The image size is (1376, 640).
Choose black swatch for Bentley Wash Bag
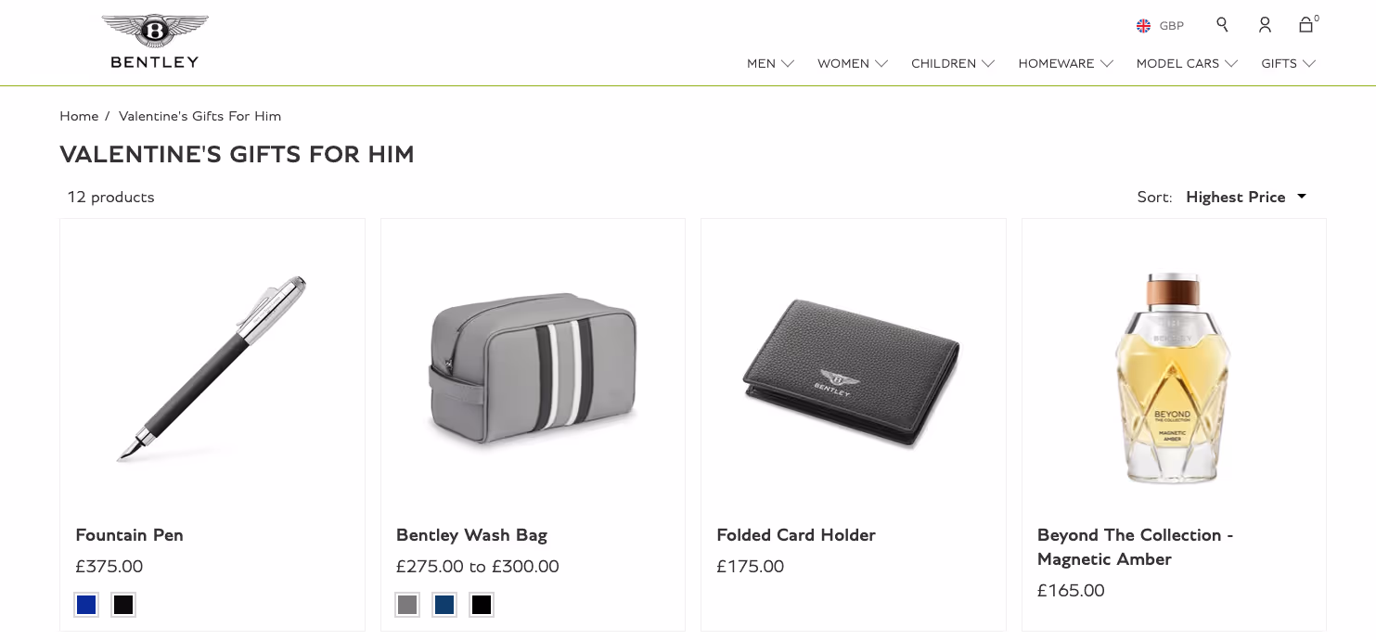[481, 605]
